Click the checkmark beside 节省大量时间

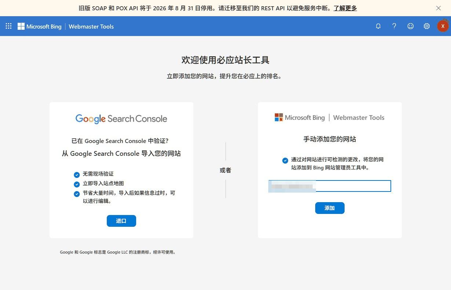(77, 194)
